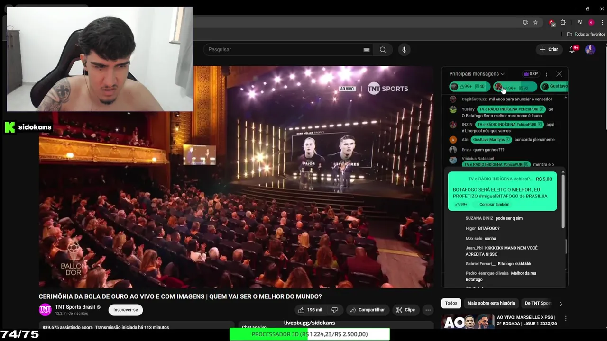
Task: Click the YuPlay chat message author
Action: (x=468, y=109)
